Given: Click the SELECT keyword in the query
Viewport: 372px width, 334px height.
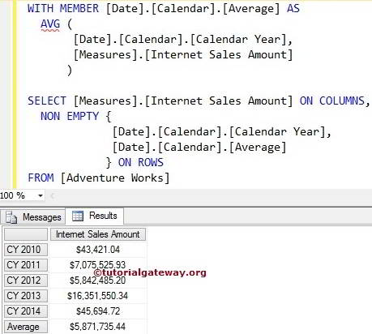Looking at the screenshot, I should click(47, 101).
